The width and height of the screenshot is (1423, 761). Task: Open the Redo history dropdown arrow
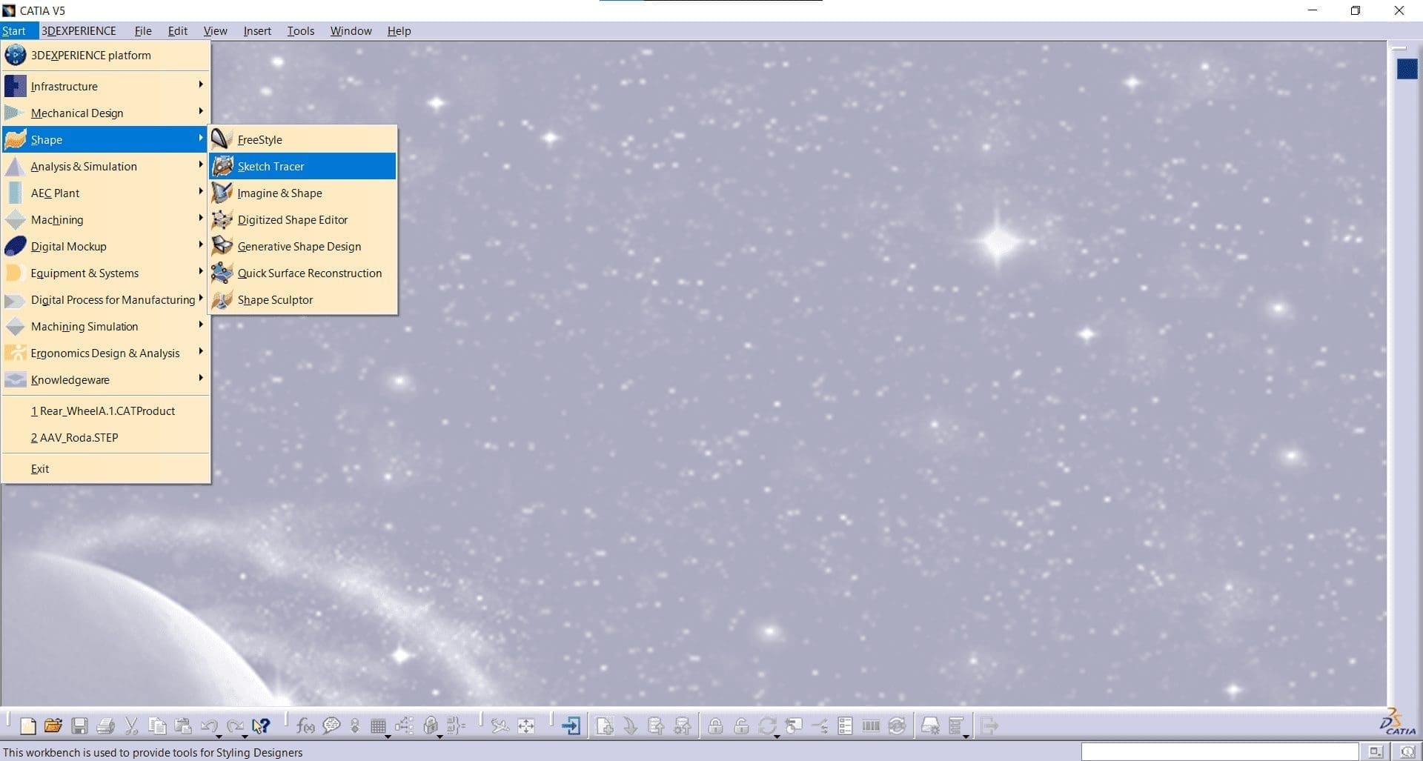[x=245, y=737]
